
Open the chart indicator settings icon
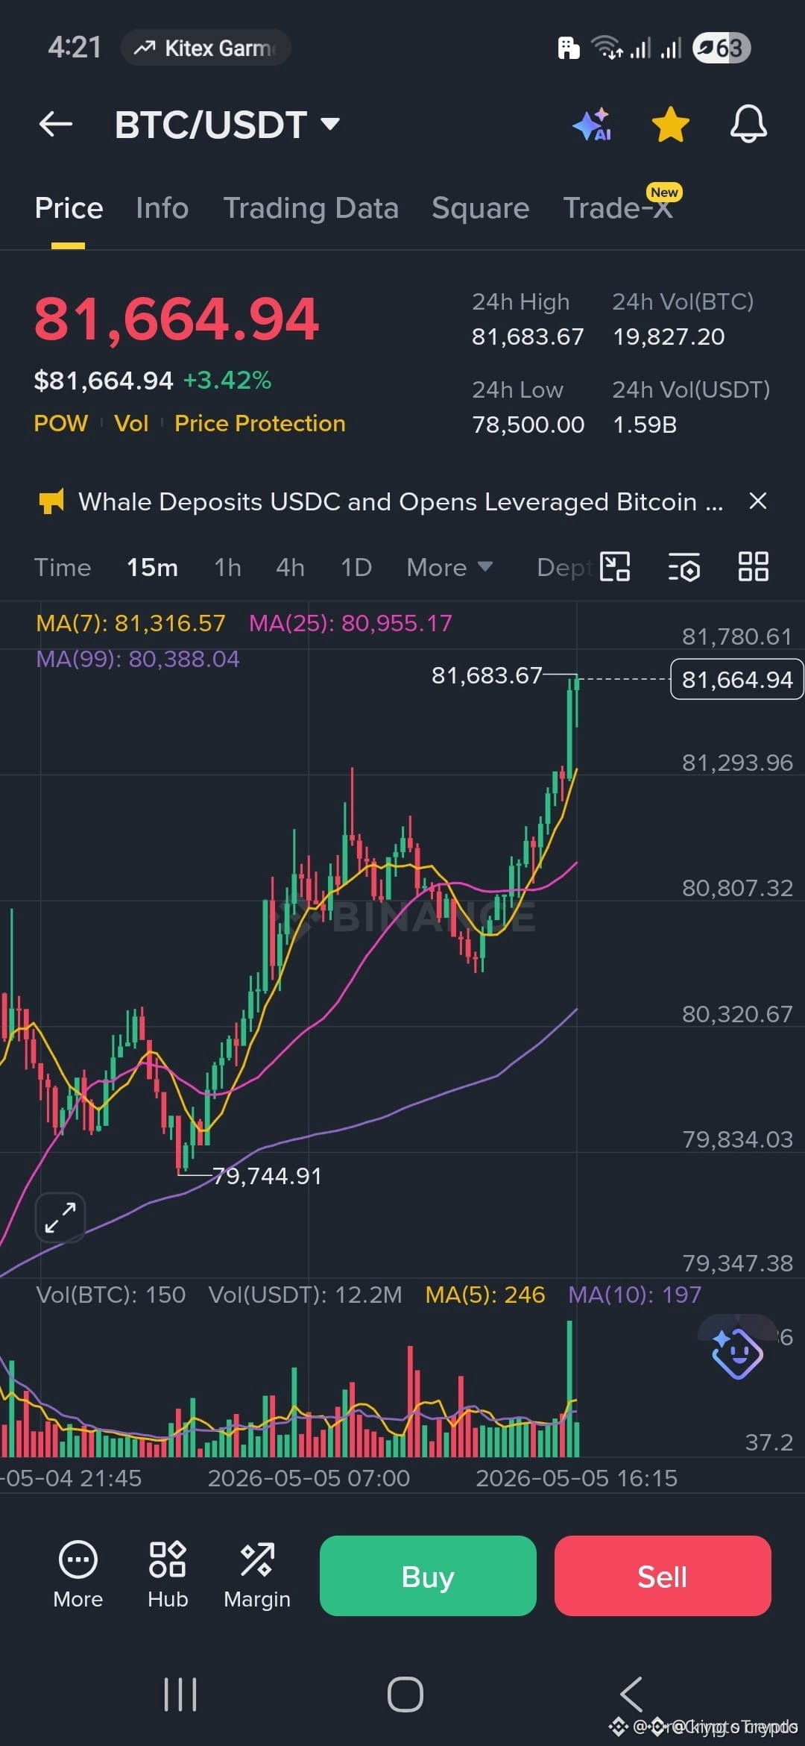pos(684,566)
